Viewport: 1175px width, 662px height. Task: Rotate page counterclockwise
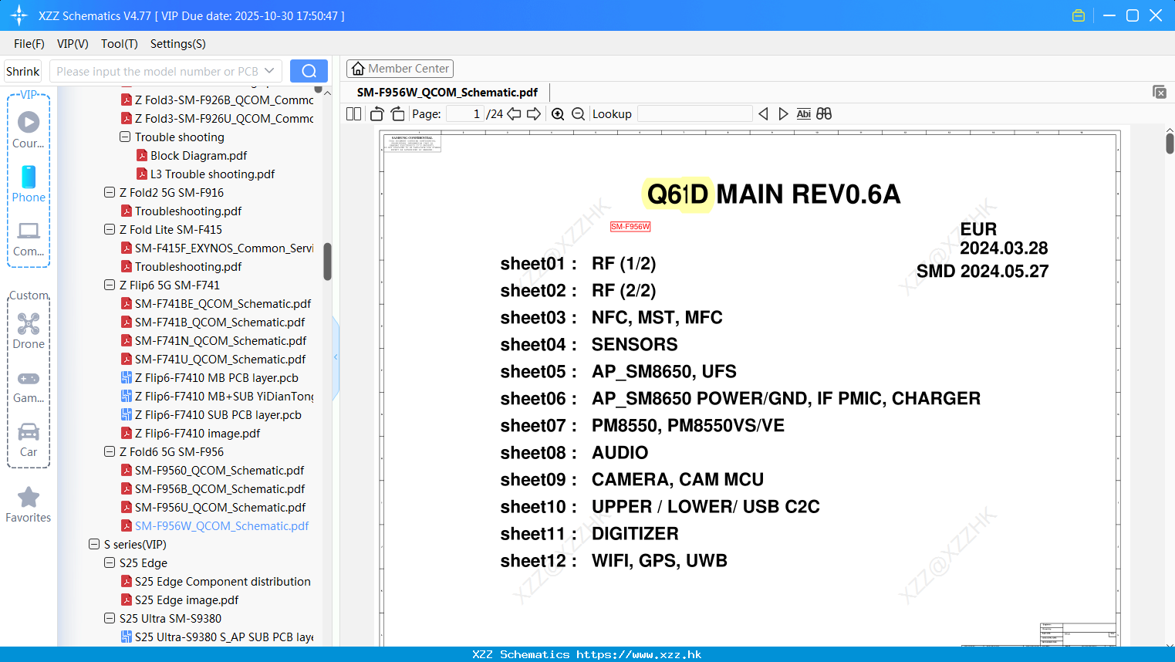[x=377, y=114]
